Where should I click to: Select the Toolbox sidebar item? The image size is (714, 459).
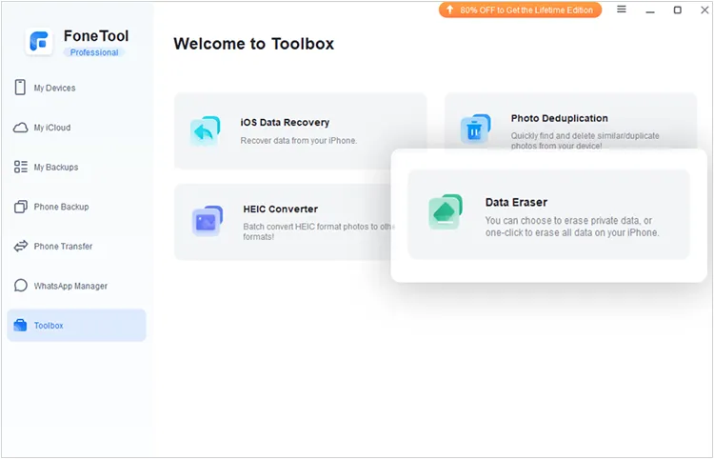(76, 326)
